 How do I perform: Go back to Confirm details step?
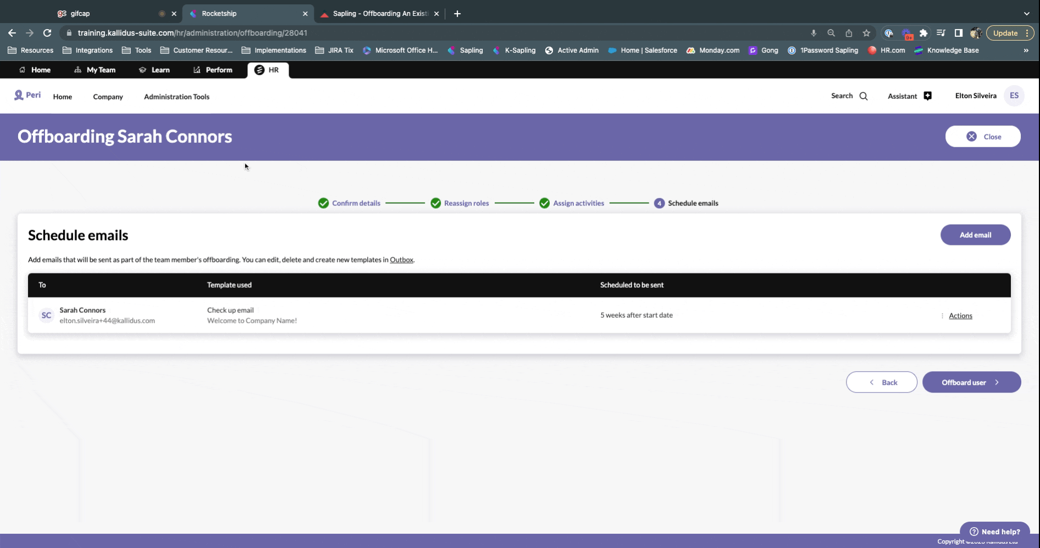[356, 203]
